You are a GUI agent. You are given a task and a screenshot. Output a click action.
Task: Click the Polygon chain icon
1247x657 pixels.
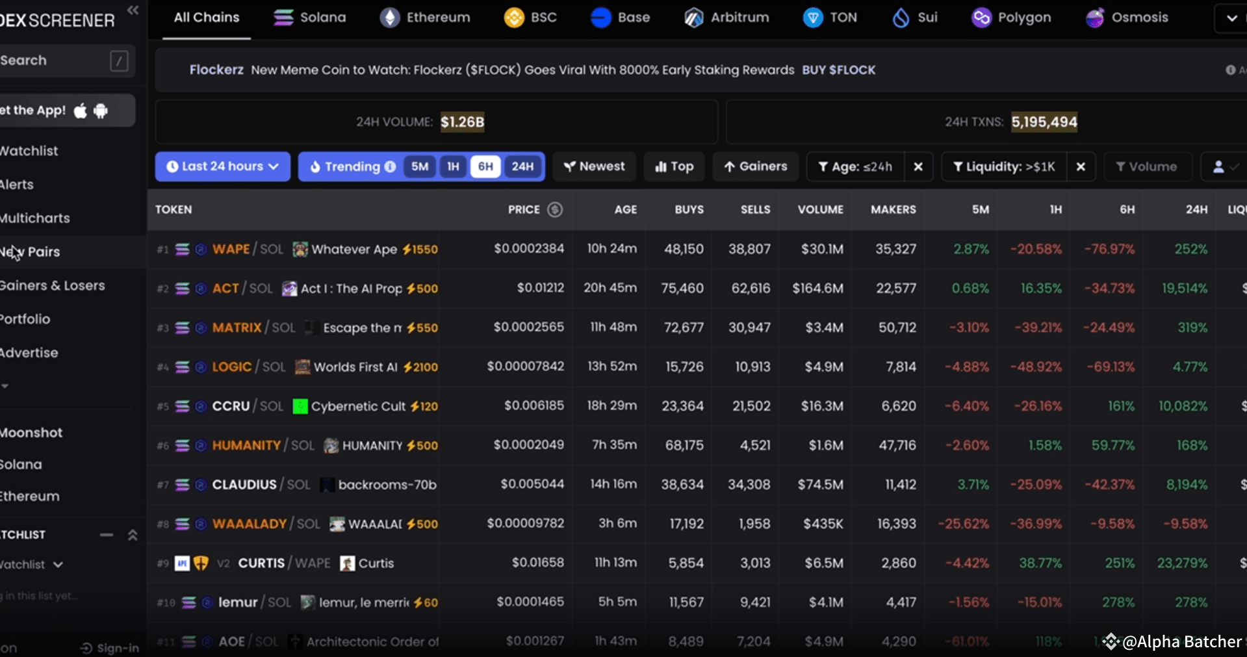(981, 18)
